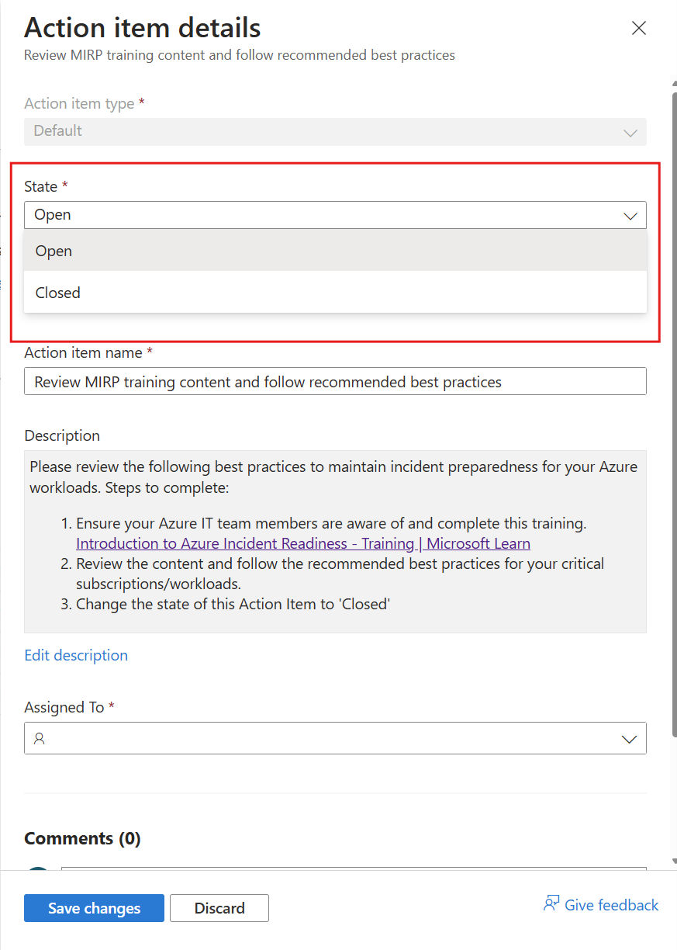The image size is (677, 950).
Task: Open the Give feedback text link
Action: pos(611,905)
